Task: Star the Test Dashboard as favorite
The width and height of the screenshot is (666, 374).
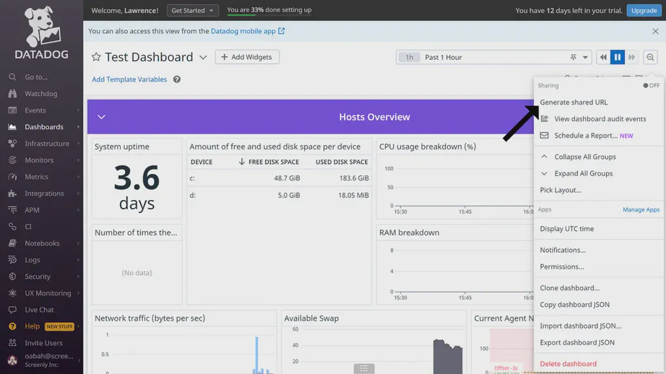Action: pyautogui.click(x=96, y=57)
